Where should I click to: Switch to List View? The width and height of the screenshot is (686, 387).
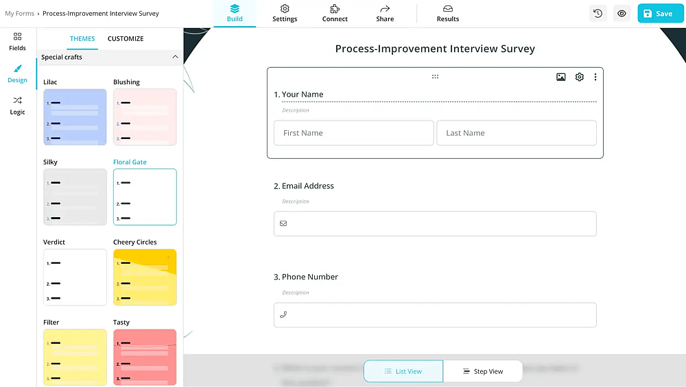[x=403, y=371]
